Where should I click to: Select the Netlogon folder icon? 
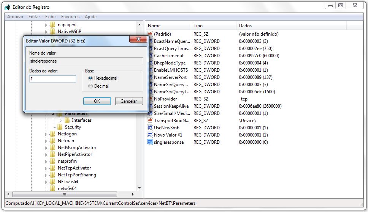pos(52,134)
